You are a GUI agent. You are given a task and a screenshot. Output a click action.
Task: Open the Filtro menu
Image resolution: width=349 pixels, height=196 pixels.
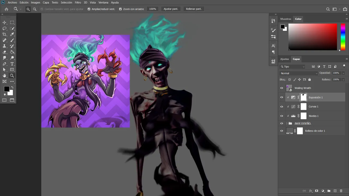[x=78, y=2]
